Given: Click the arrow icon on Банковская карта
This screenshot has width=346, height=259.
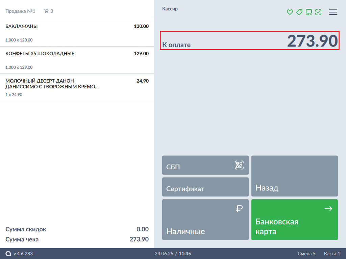Looking at the screenshot, I should [328, 209].
